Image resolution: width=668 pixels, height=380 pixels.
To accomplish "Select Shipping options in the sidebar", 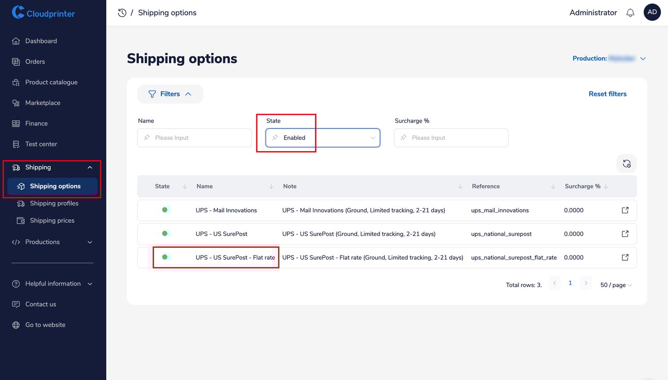I will click(55, 186).
